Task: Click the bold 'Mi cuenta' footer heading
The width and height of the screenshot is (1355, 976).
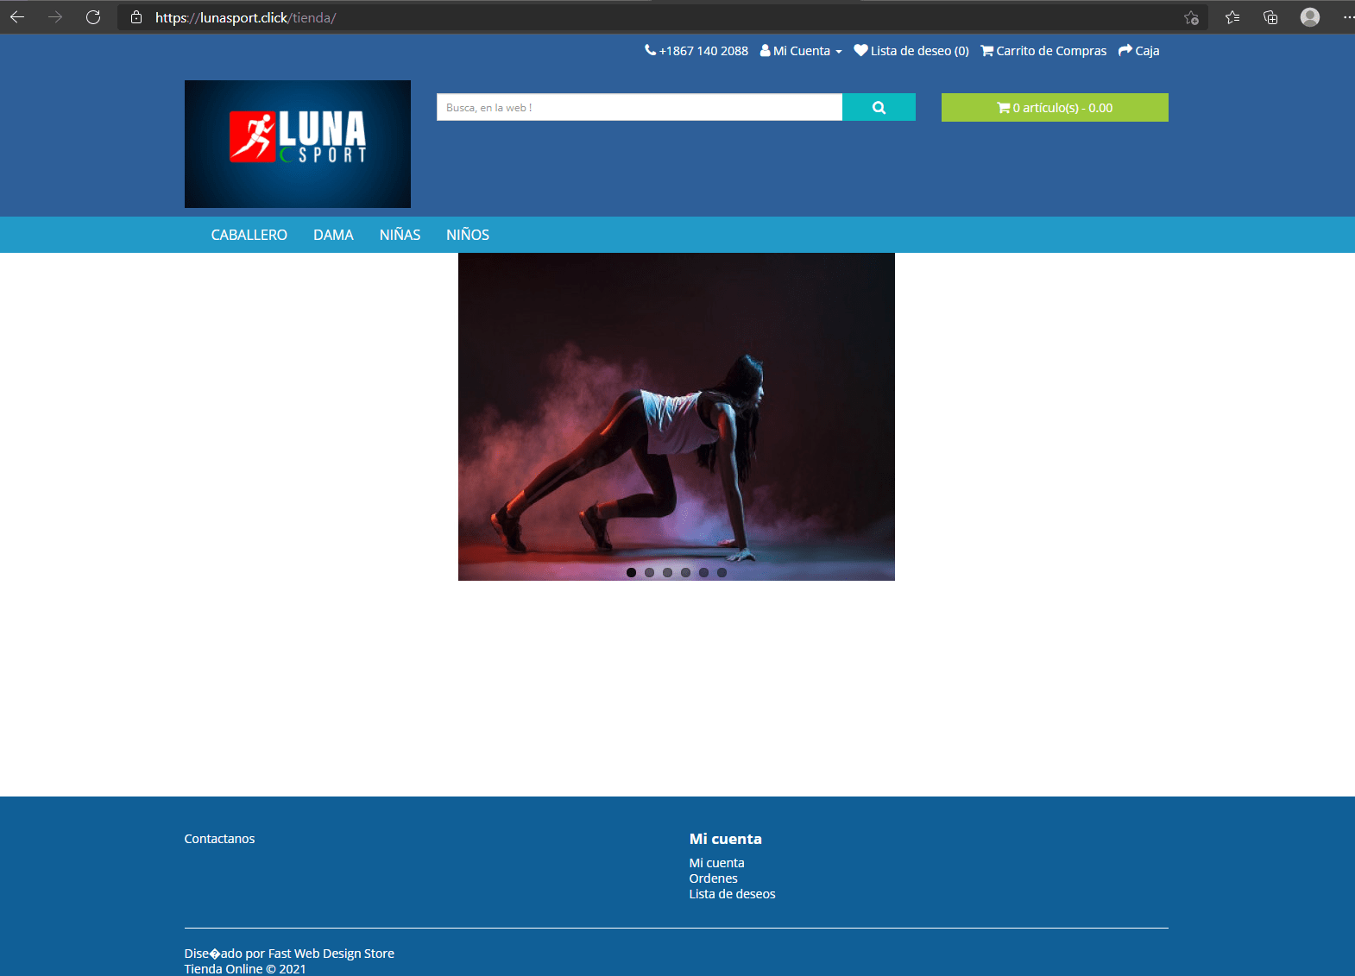Action: (x=726, y=839)
